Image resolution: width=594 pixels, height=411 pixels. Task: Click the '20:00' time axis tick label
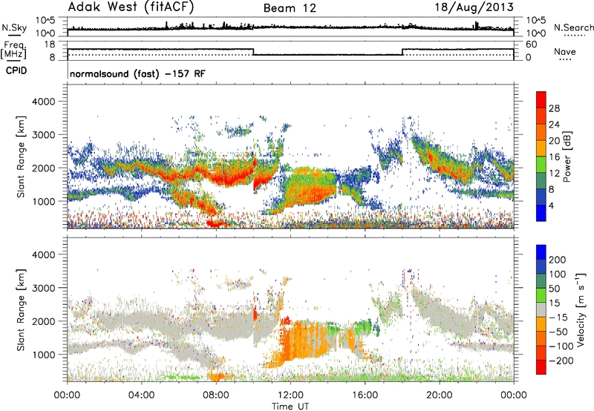pyautogui.click(x=439, y=395)
